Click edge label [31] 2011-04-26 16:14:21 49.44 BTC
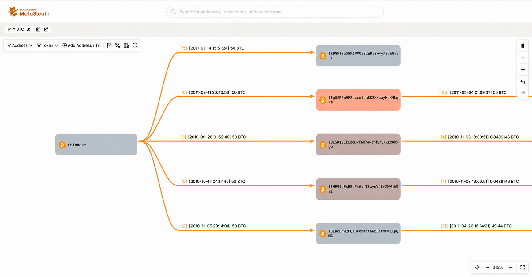This screenshot has width=532, height=277. coord(476,226)
